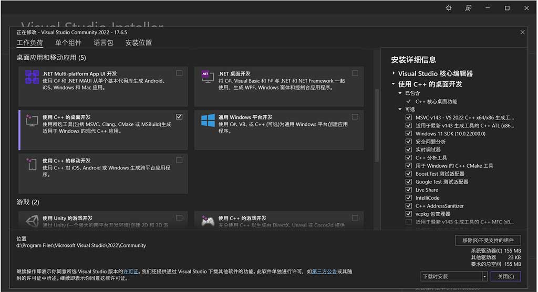Uncheck the Live Share optional component
The image size is (538, 292).
(x=409, y=190)
